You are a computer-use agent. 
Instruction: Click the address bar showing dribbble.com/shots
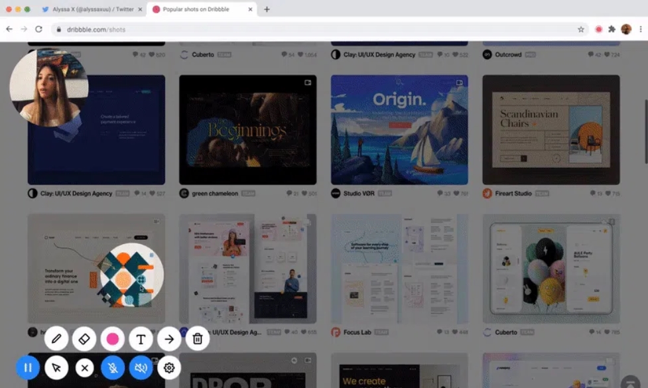coord(320,29)
